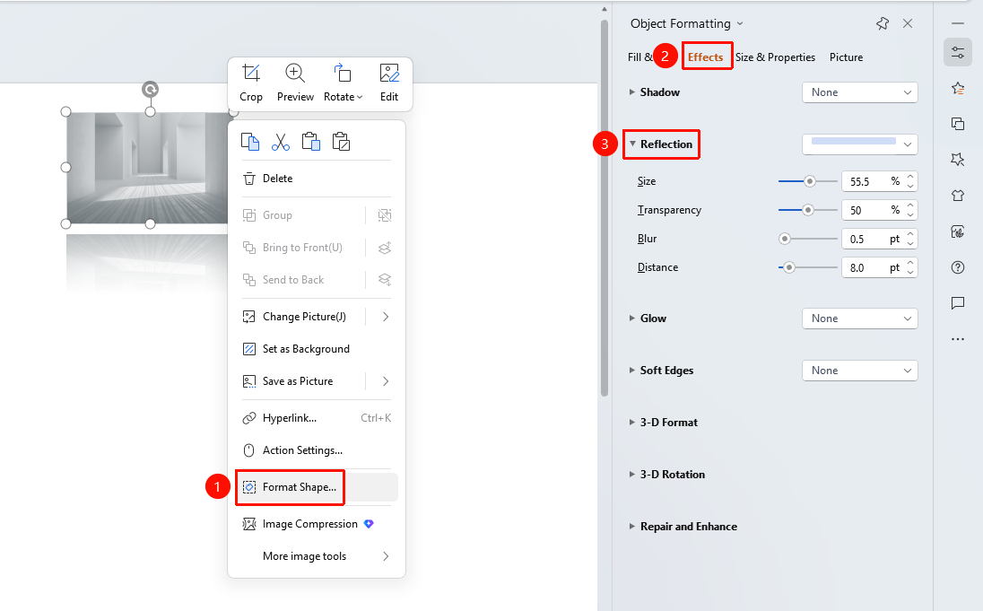This screenshot has width=983, height=611.
Task: Switch to the Picture tab
Action: click(847, 57)
